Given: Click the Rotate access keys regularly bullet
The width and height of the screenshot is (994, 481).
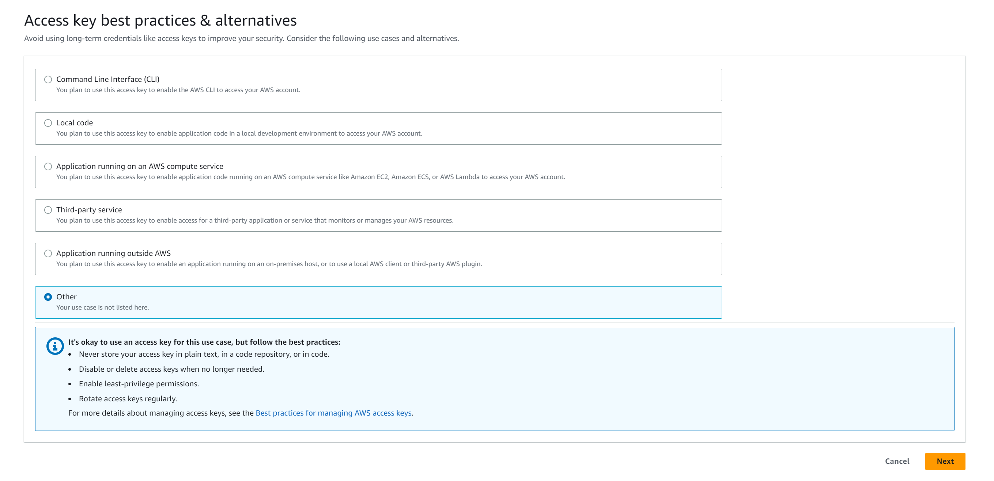Looking at the screenshot, I should coord(128,399).
